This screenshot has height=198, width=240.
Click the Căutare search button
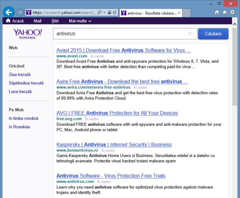point(213,34)
